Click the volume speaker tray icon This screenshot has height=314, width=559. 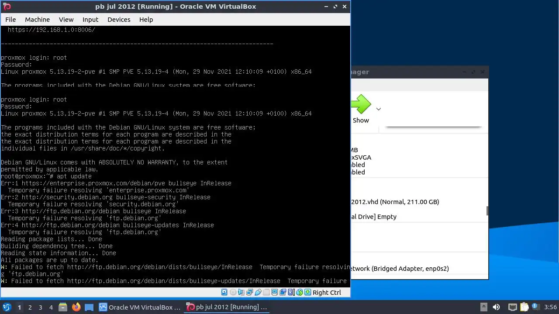tap(496, 307)
